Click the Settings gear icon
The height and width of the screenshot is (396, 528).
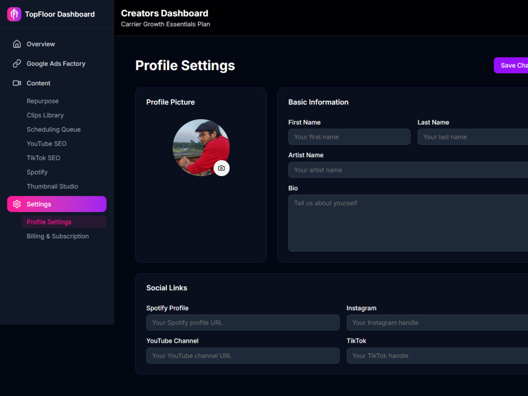tap(17, 204)
